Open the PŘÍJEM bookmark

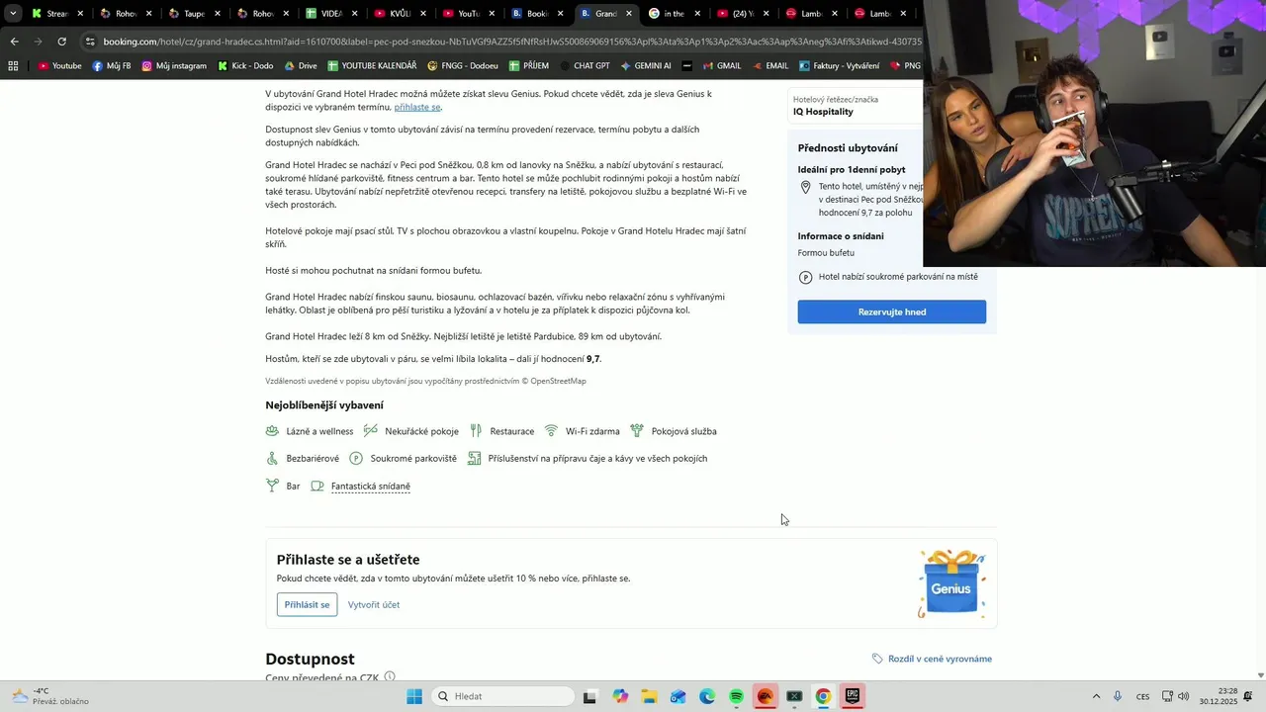coord(529,66)
